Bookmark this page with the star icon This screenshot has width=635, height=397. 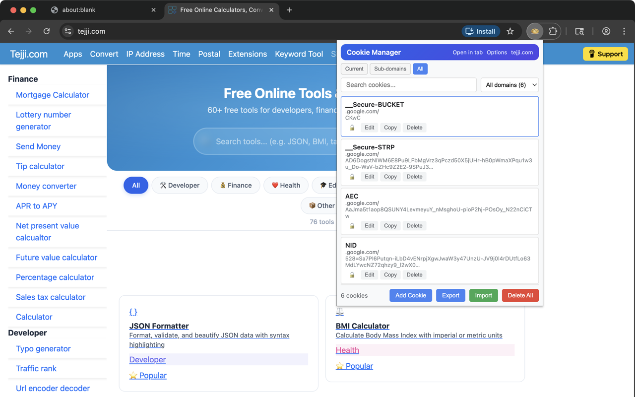click(x=510, y=31)
